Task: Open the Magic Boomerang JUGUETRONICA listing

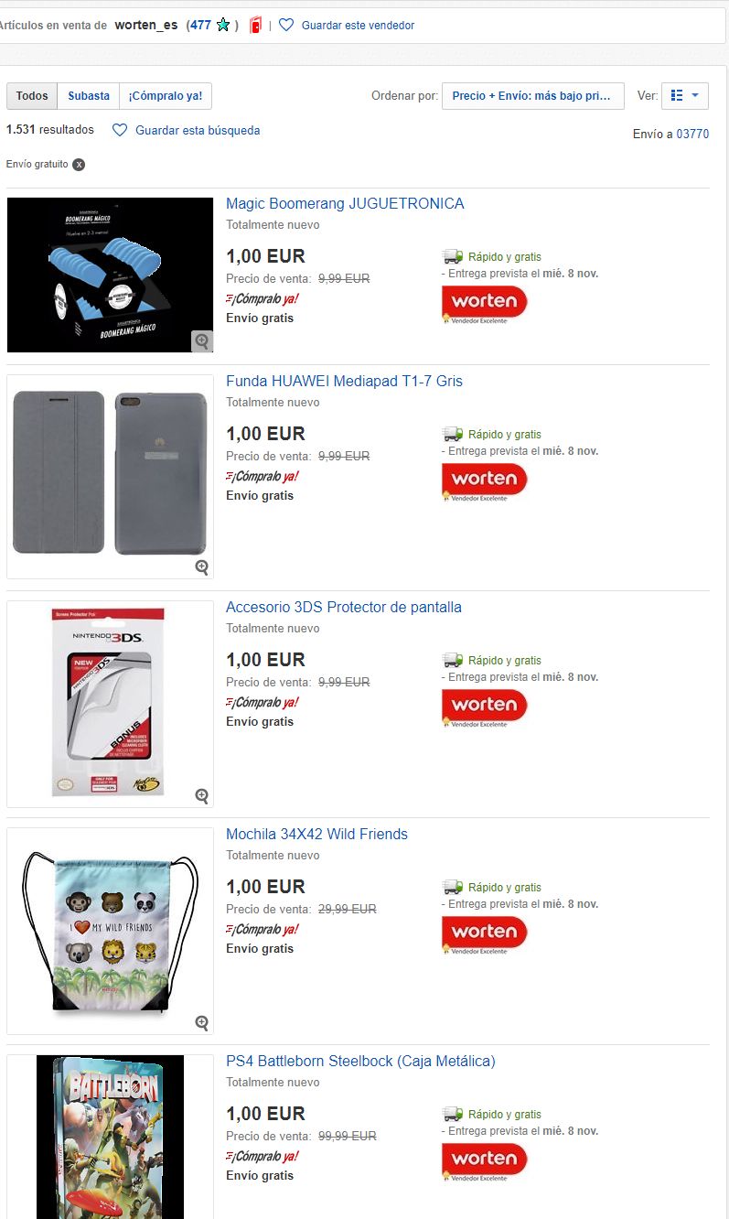Action: 345,204
